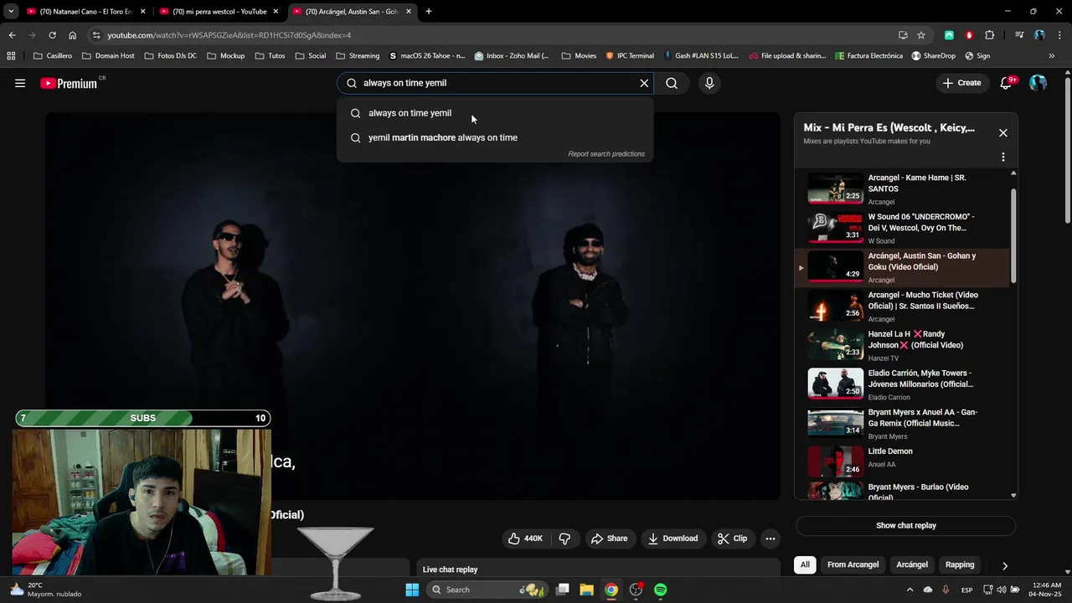This screenshot has height=603, width=1072.
Task: Click in the YouTube search input field
Action: 494,83
